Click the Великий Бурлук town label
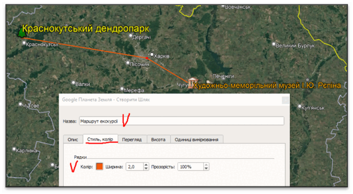The image size is (353, 194). point(295,46)
